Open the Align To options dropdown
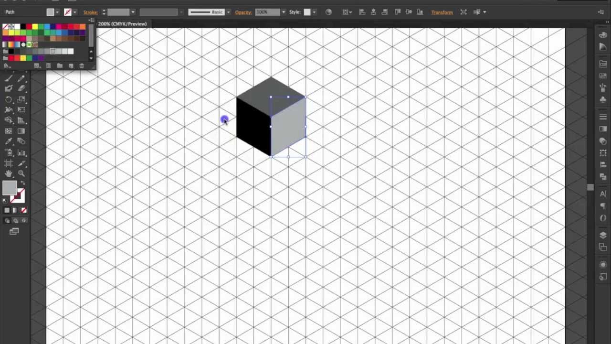 pyautogui.click(x=347, y=12)
